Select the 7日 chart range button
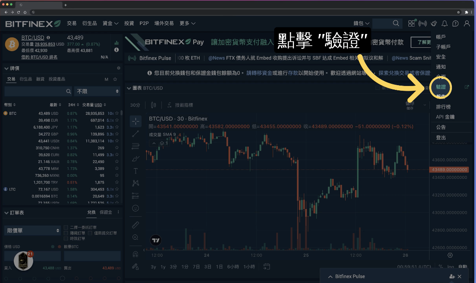The height and width of the screenshot is (283, 476). tap(196, 267)
